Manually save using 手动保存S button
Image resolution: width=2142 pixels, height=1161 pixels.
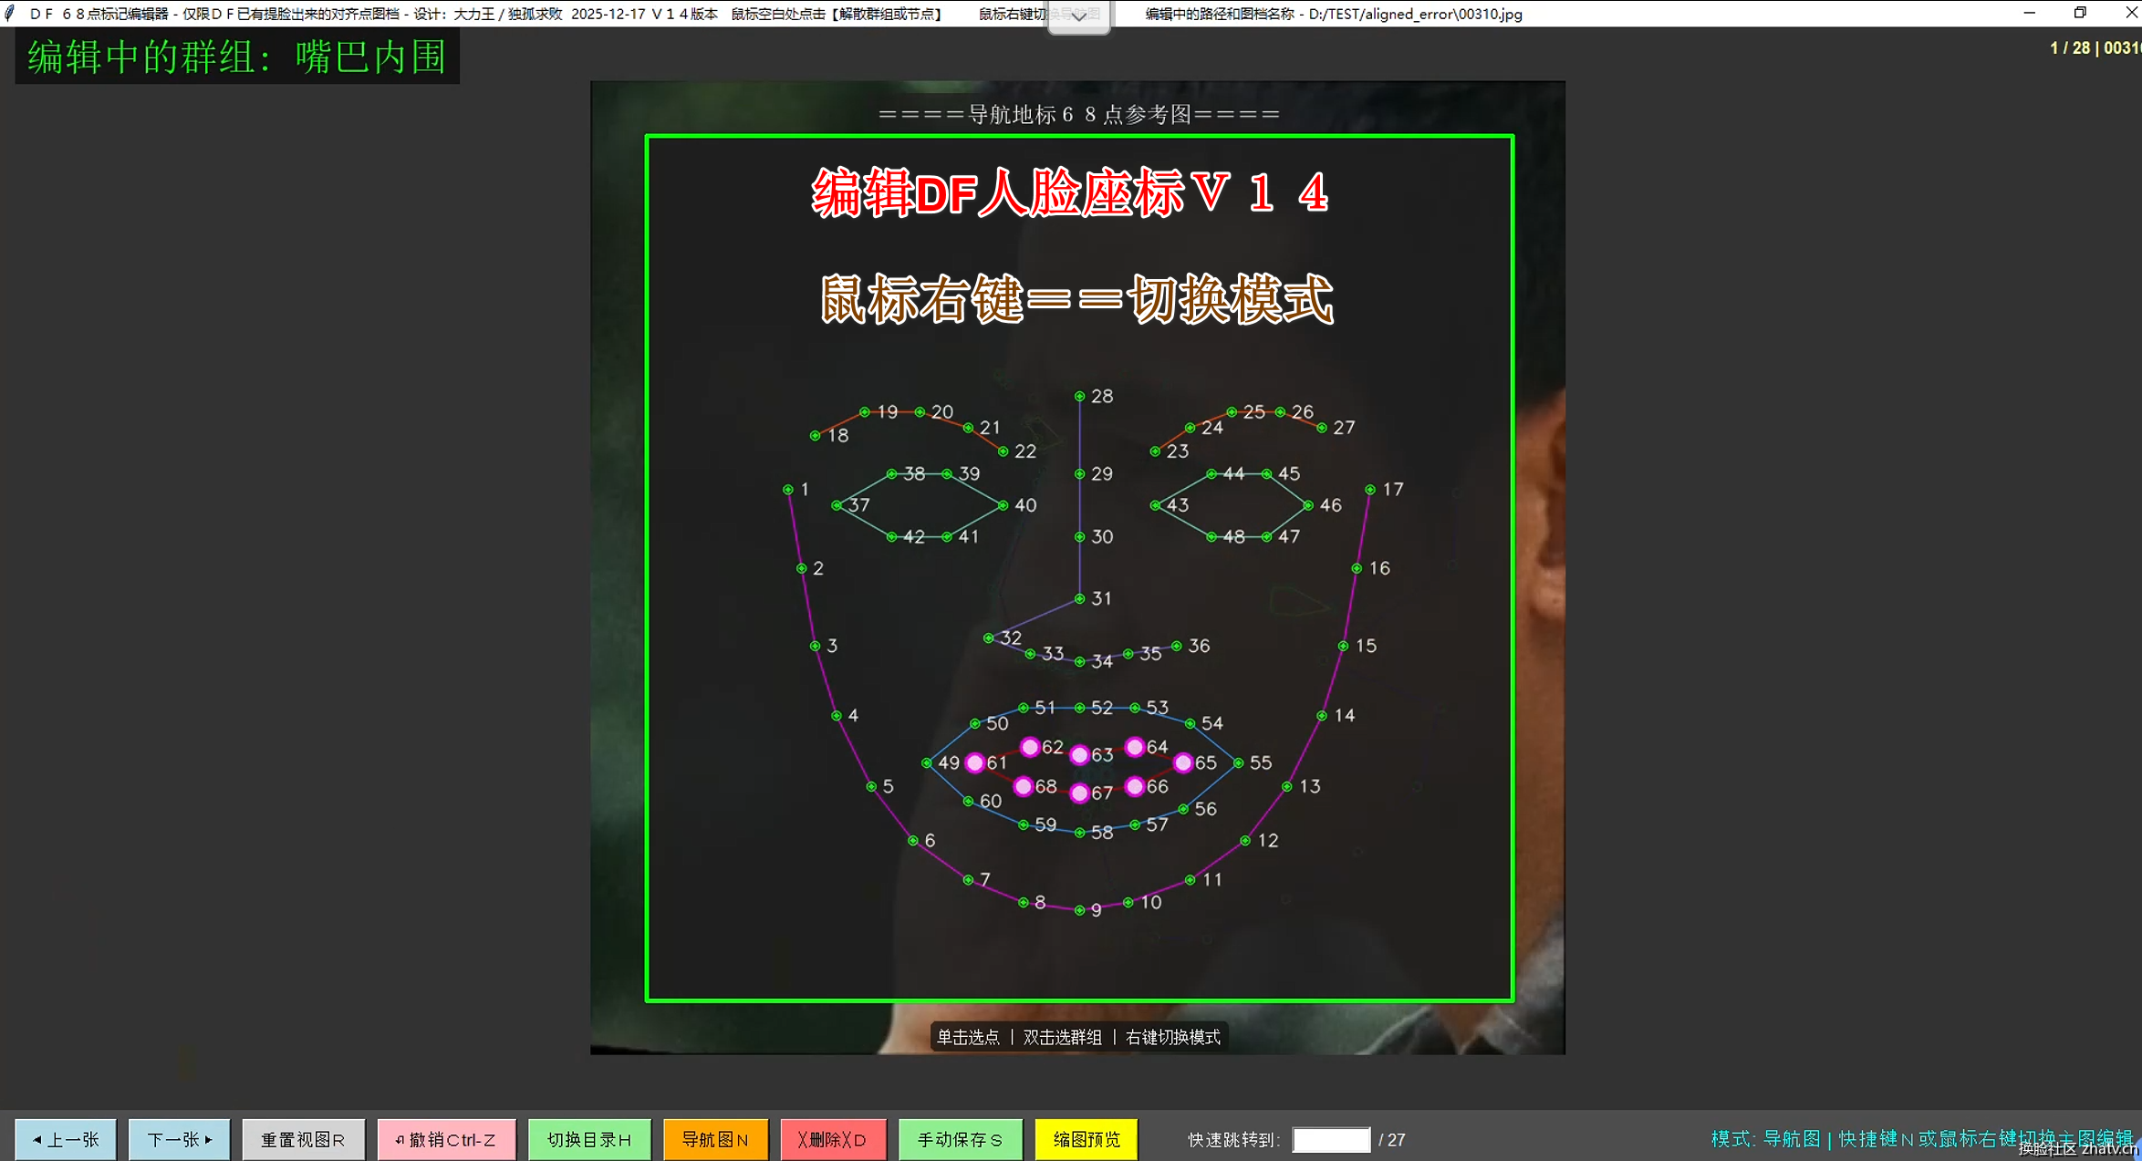(960, 1139)
